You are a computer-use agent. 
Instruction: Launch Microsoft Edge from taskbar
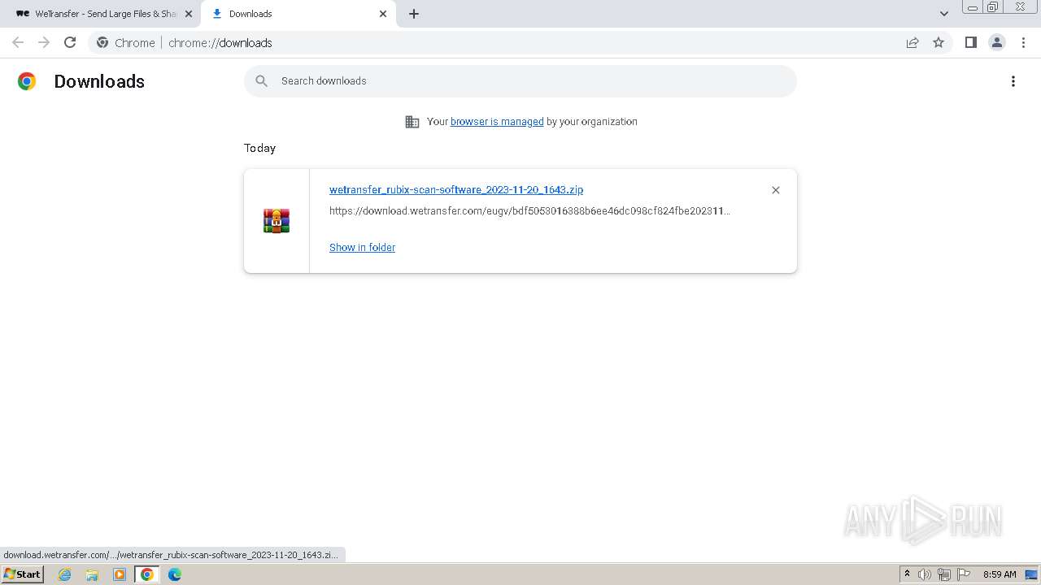(175, 574)
